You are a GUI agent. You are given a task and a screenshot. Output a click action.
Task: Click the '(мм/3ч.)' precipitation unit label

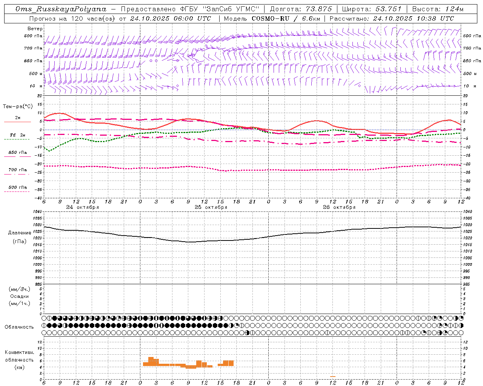[20, 289]
